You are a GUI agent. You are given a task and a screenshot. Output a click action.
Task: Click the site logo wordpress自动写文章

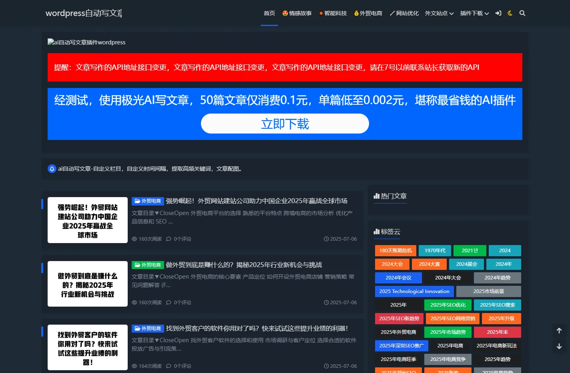click(x=84, y=13)
